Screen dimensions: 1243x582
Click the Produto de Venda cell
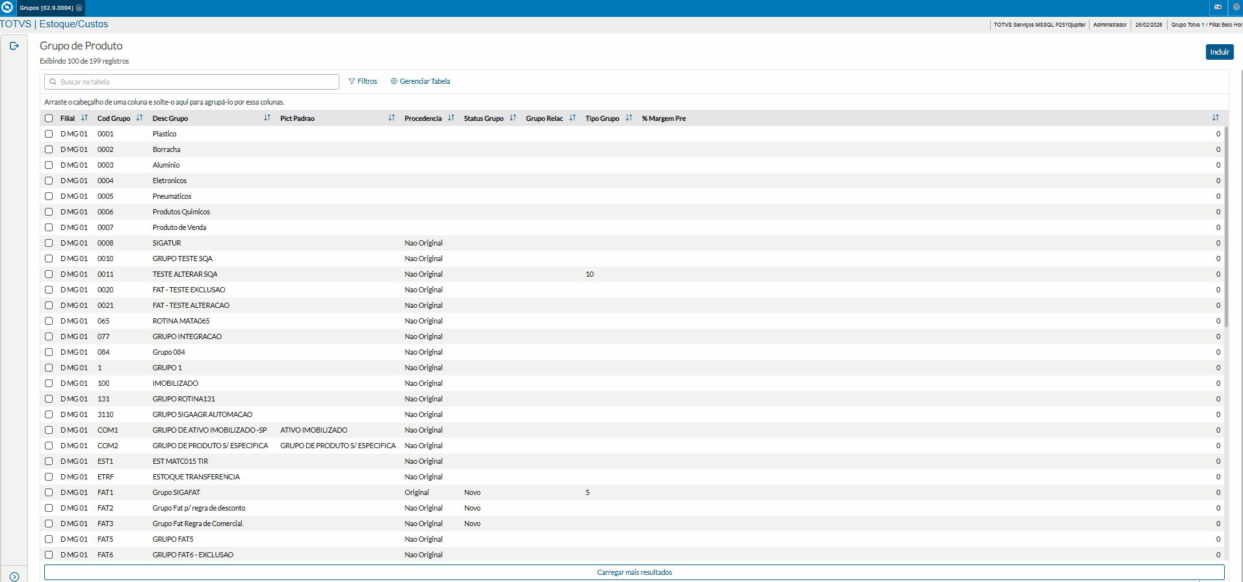pyautogui.click(x=179, y=227)
